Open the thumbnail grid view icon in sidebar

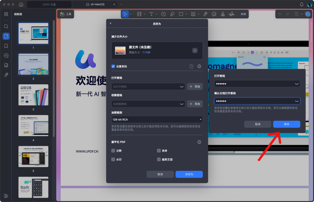click(x=6, y=14)
